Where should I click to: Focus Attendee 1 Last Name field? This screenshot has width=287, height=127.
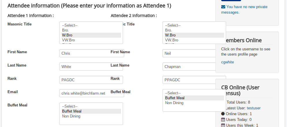point(92,67)
